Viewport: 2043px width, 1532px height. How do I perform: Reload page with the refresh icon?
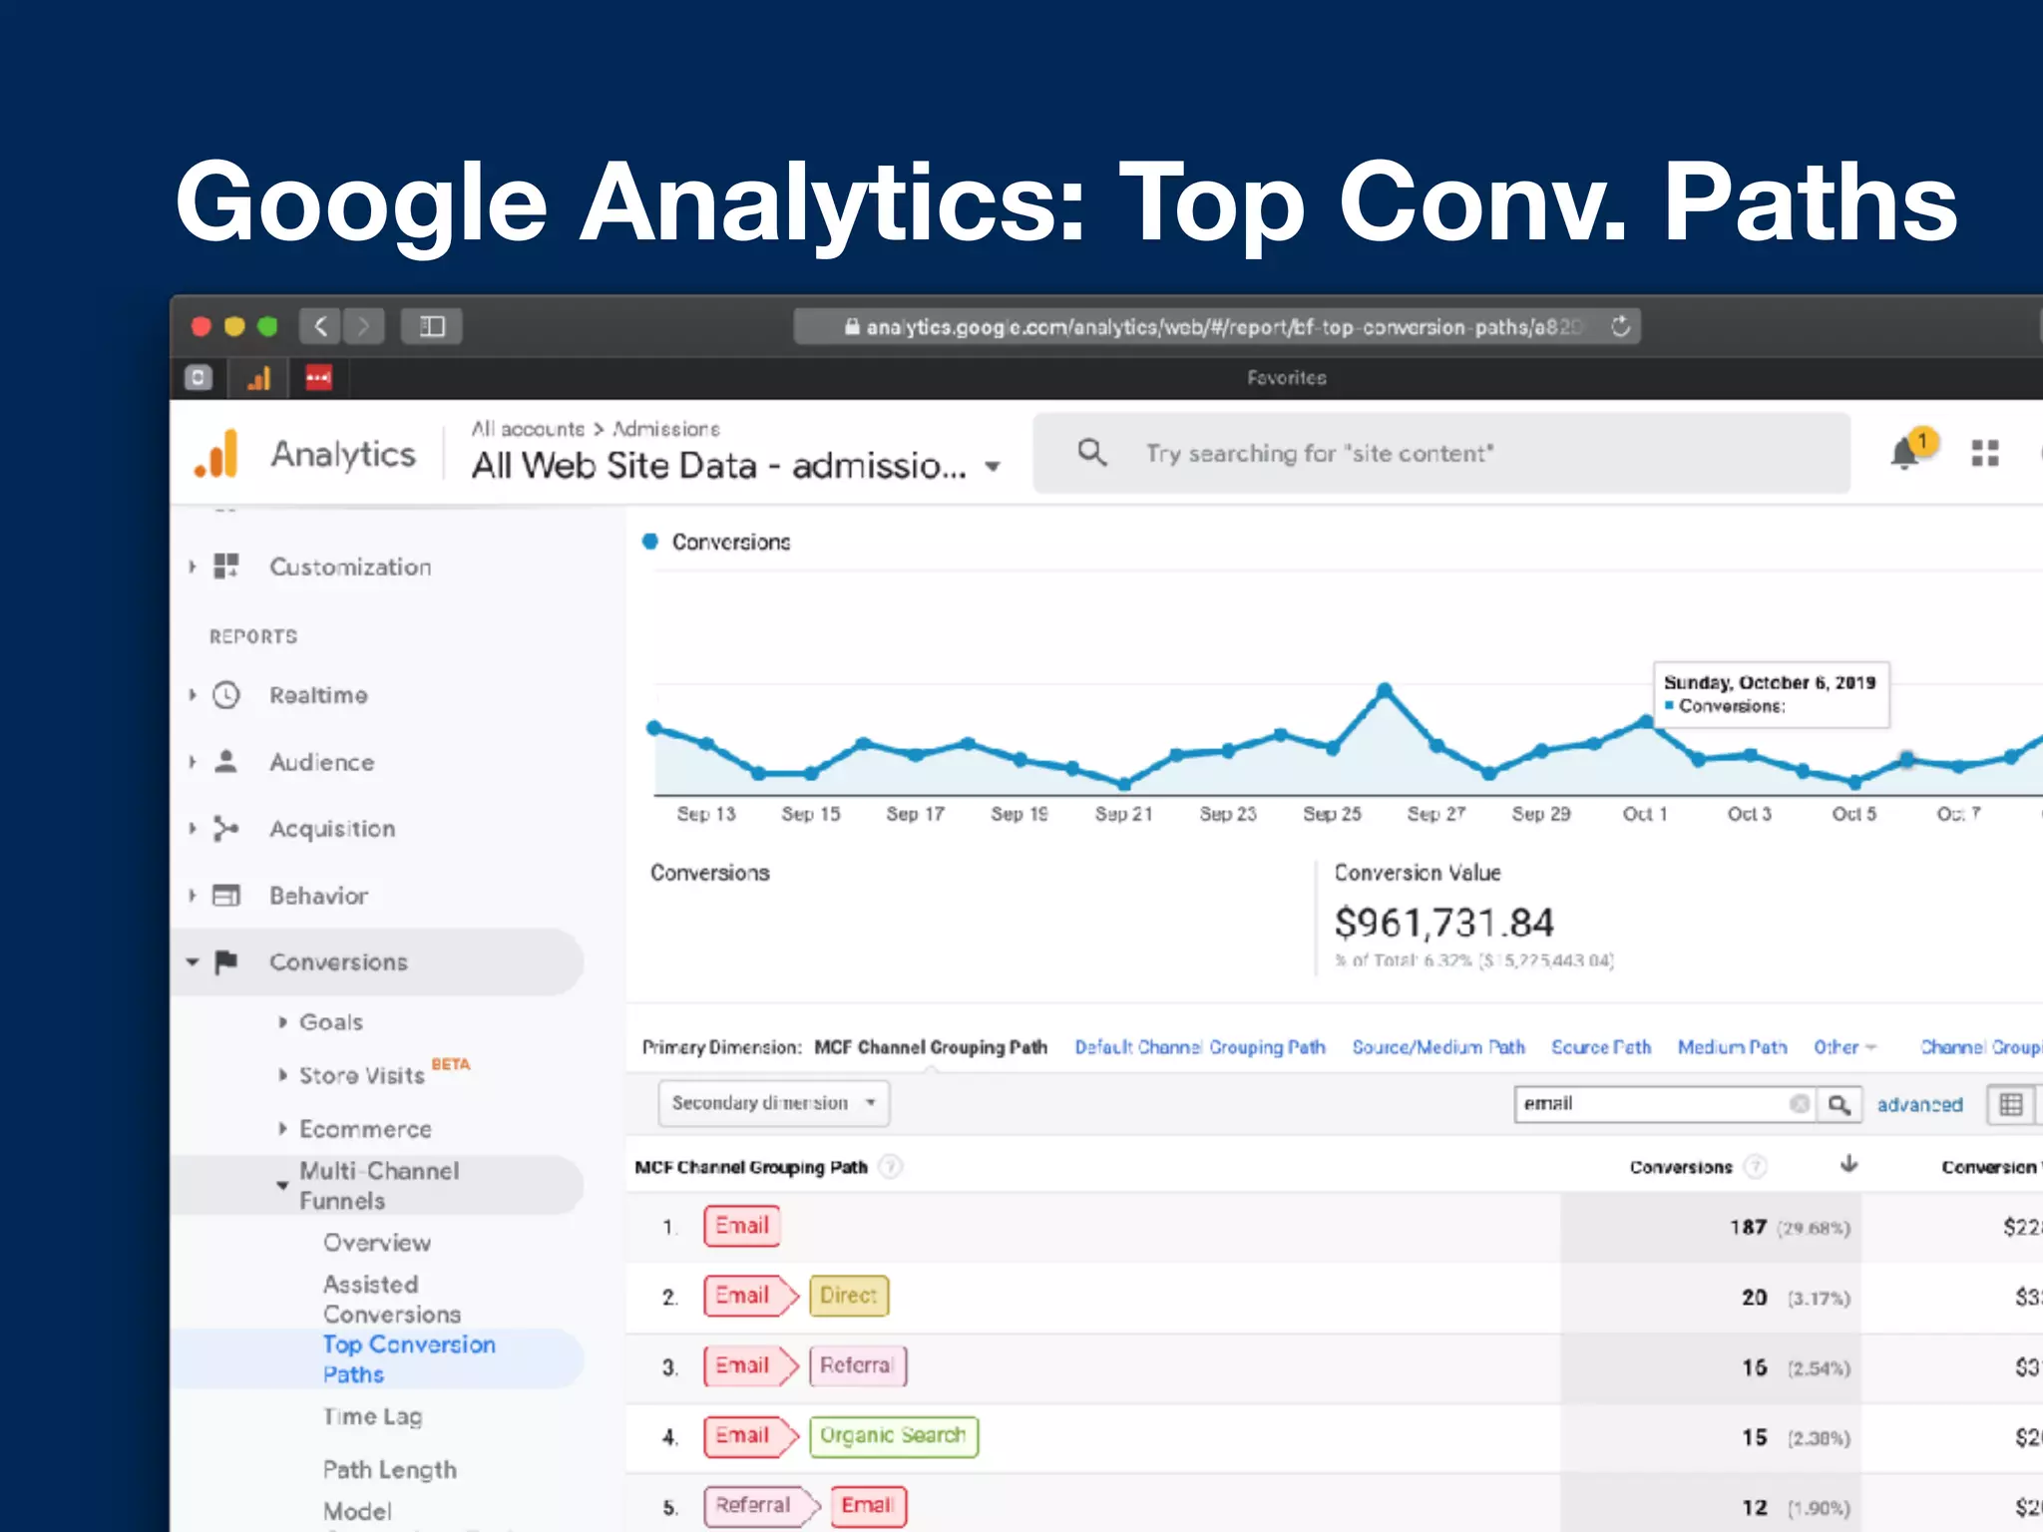coord(1620,326)
